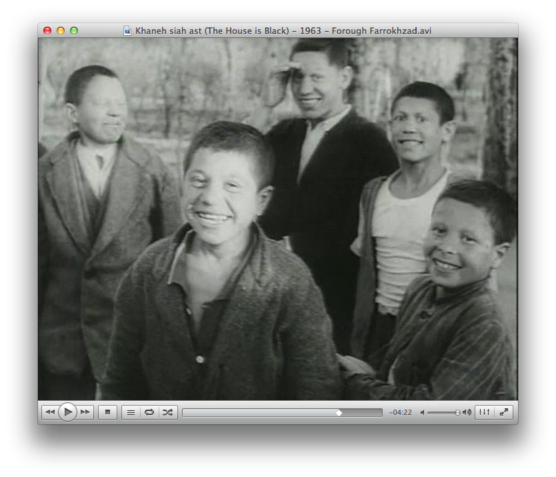Zoom the window with the green button
Image resolution: width=556 pixels, height=477 pixels.
74,31
